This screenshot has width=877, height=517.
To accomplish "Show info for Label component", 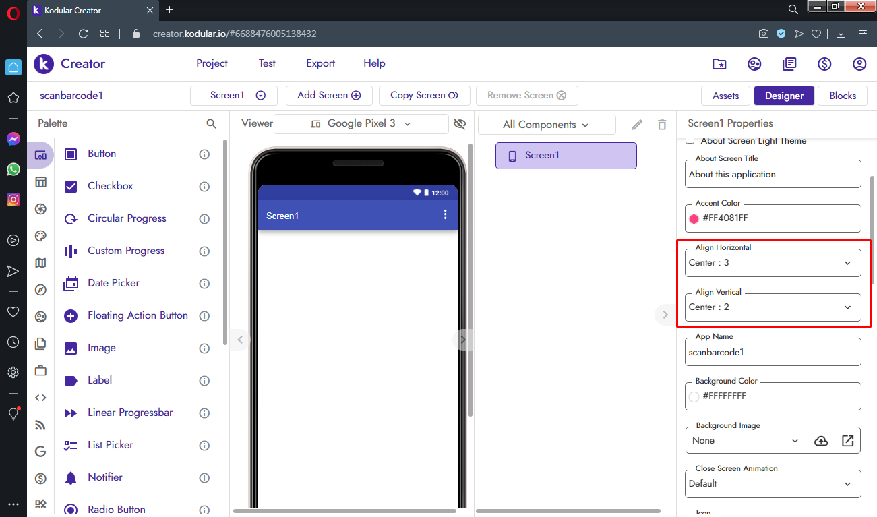I will tap(204, 381).
